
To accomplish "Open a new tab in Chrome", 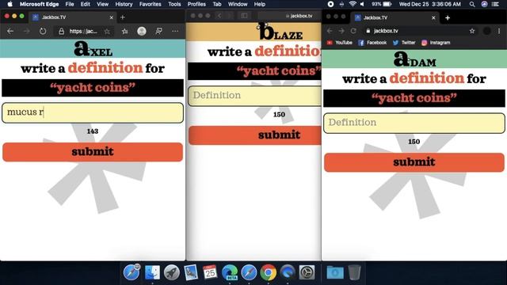I will coord(448,17).
